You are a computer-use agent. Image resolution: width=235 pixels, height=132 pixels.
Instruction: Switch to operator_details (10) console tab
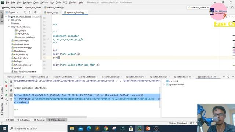tap(207, 77)
